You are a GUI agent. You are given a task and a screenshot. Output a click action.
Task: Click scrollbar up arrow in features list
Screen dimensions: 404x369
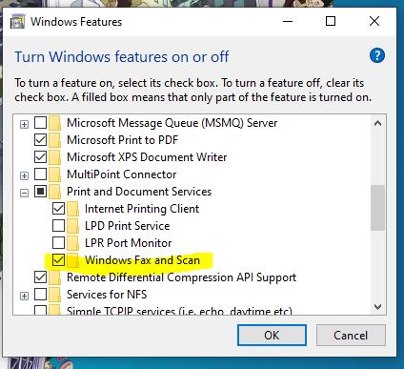[x=377, y=123]
